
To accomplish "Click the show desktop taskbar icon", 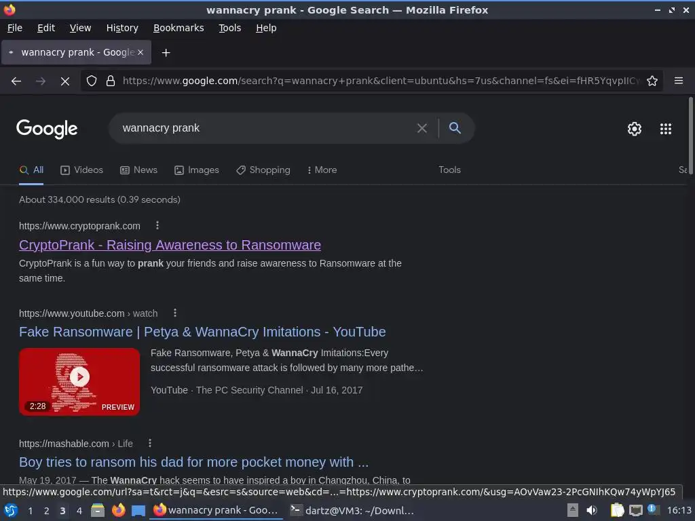I will (x=138, y=511).
